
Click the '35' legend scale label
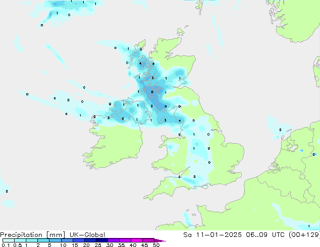tap(121, 245)
